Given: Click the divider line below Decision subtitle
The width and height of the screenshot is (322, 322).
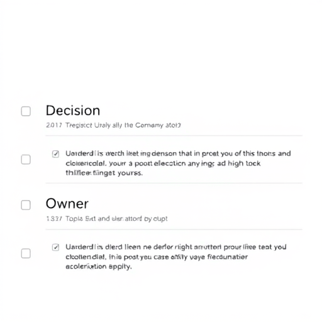Looking at the screenshot, I should tap(174, 136).
